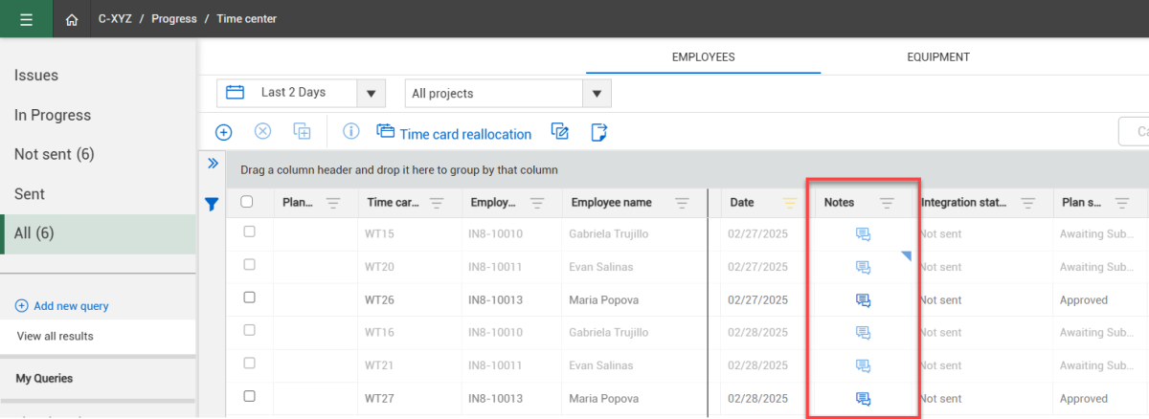Open the Last 2 Days date dropdown
The width and height of the screenshot is (1149, 419).
point(371,94)
